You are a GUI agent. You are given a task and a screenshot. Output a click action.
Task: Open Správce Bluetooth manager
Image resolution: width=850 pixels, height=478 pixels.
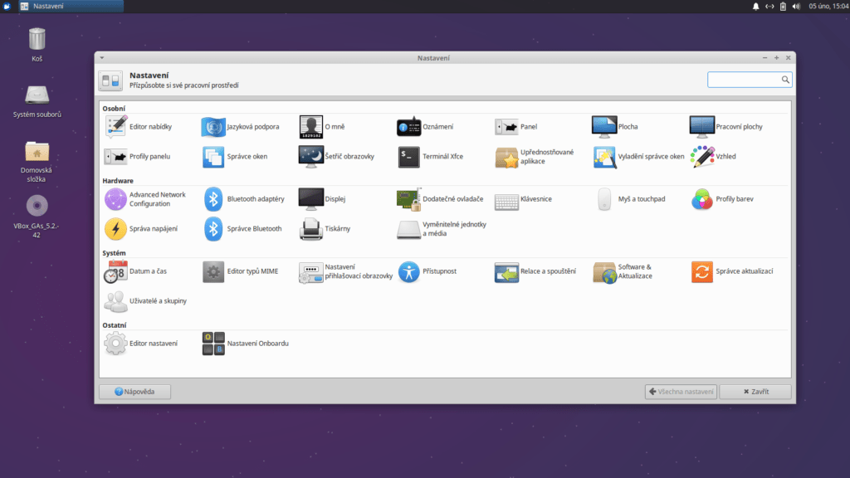click(242, 229)
